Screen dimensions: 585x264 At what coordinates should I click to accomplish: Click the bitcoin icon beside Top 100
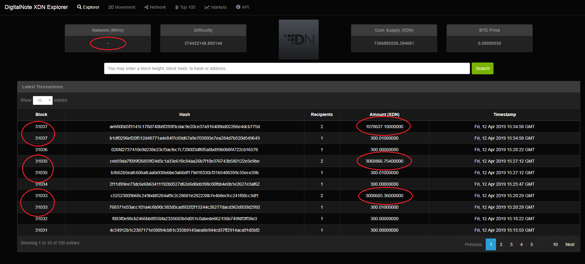176,7
